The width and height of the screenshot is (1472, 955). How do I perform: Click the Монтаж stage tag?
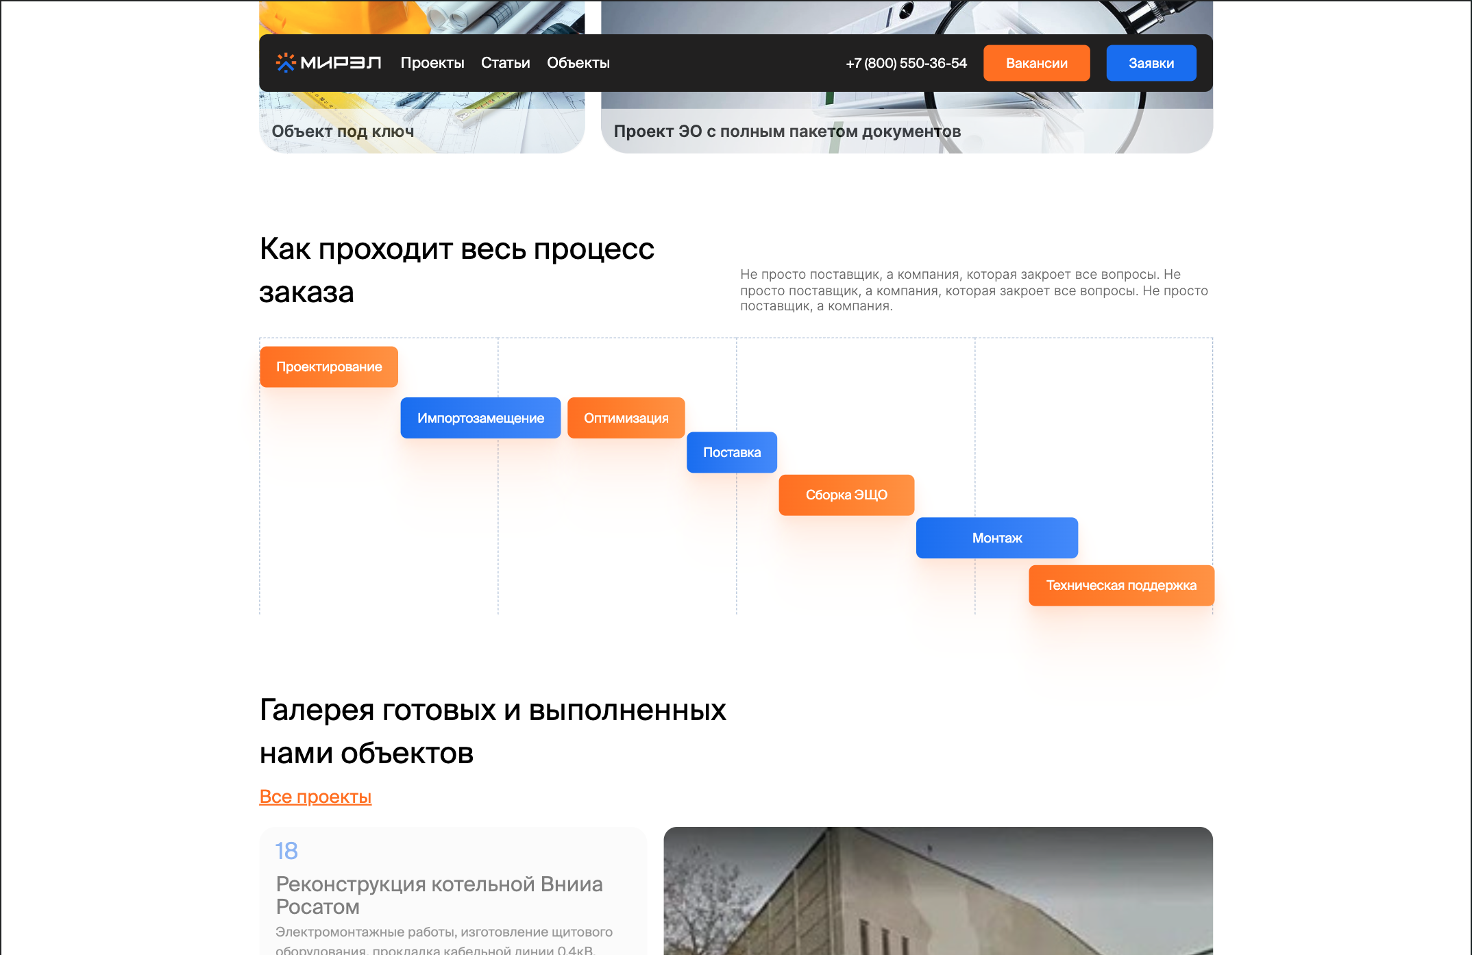click(997, 538)
